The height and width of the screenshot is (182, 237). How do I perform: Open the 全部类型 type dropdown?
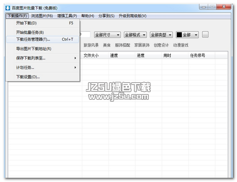coord(161,35)
